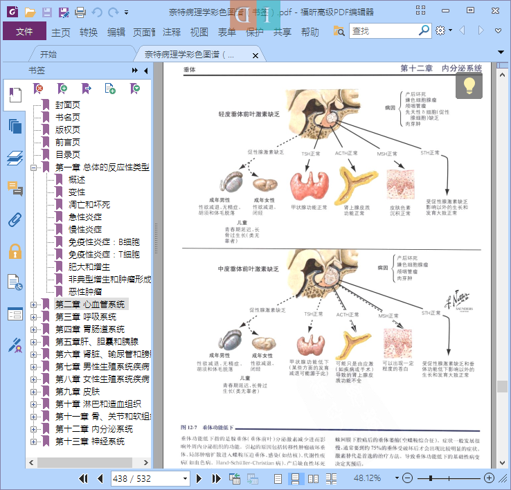The image size is (511, 490).
Task: Expand the 第二章 心血管系统 bookmark
Action: tap(33, 305)
